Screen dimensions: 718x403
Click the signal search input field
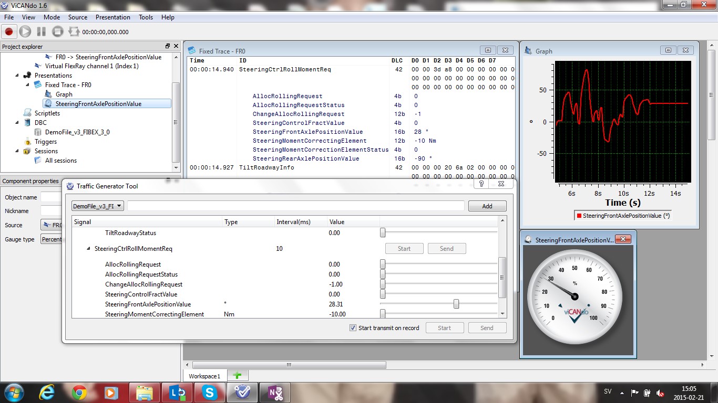(296, 206)
